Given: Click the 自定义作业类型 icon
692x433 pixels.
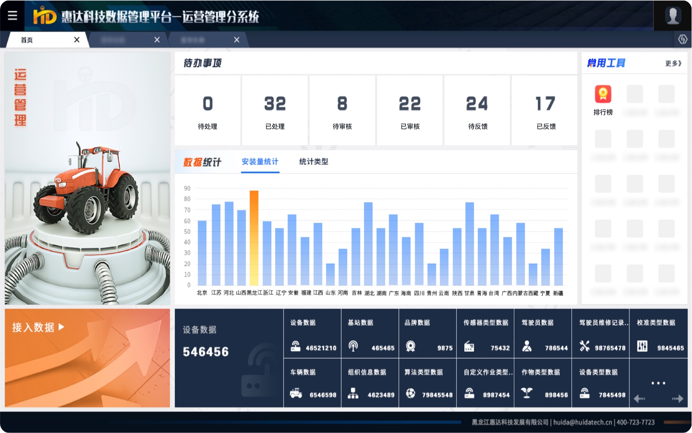Looking at the screenshot, I should pyautogui.click(x=469, y=393).
